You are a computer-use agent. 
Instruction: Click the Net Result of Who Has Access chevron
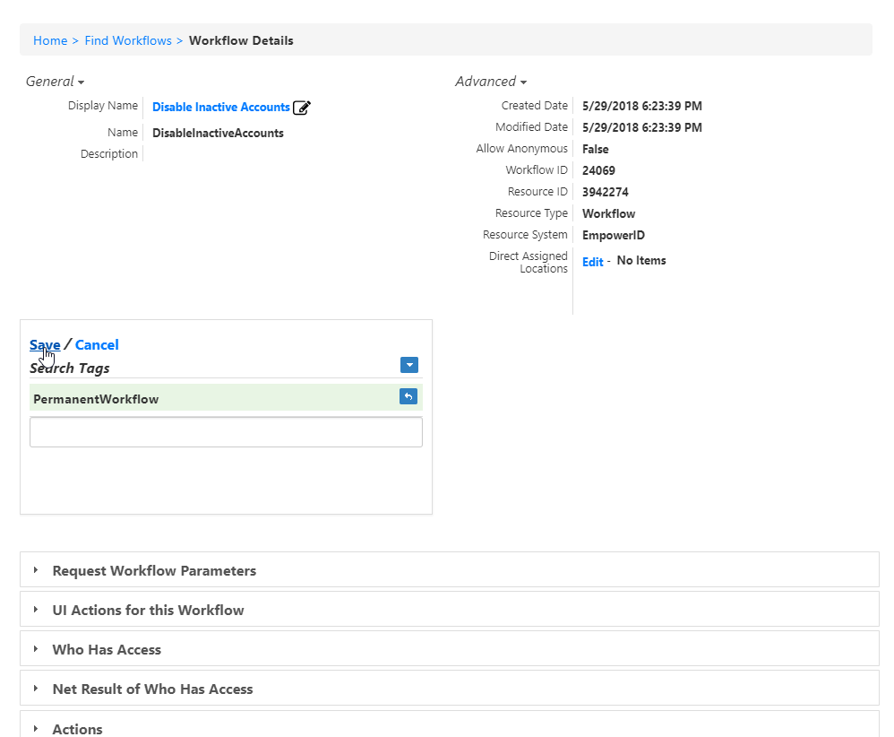[x=35, y=689]
